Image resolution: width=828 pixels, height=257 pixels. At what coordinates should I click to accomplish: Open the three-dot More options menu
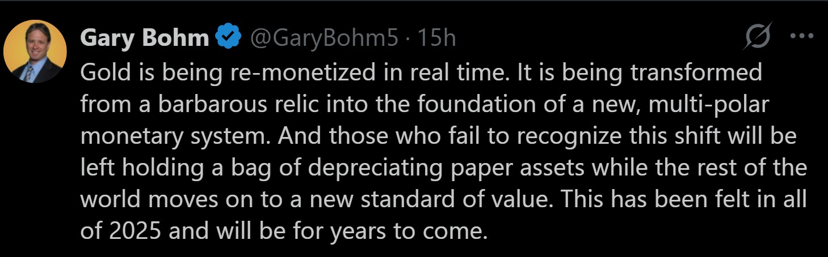pos(802,36)
